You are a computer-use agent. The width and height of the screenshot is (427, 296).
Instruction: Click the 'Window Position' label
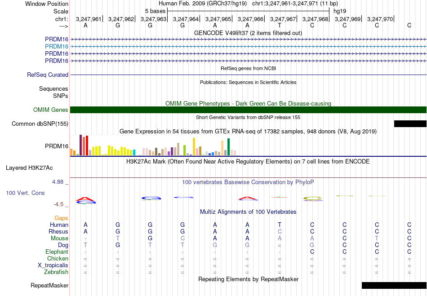pyautogui.click(x=47, y=4)
